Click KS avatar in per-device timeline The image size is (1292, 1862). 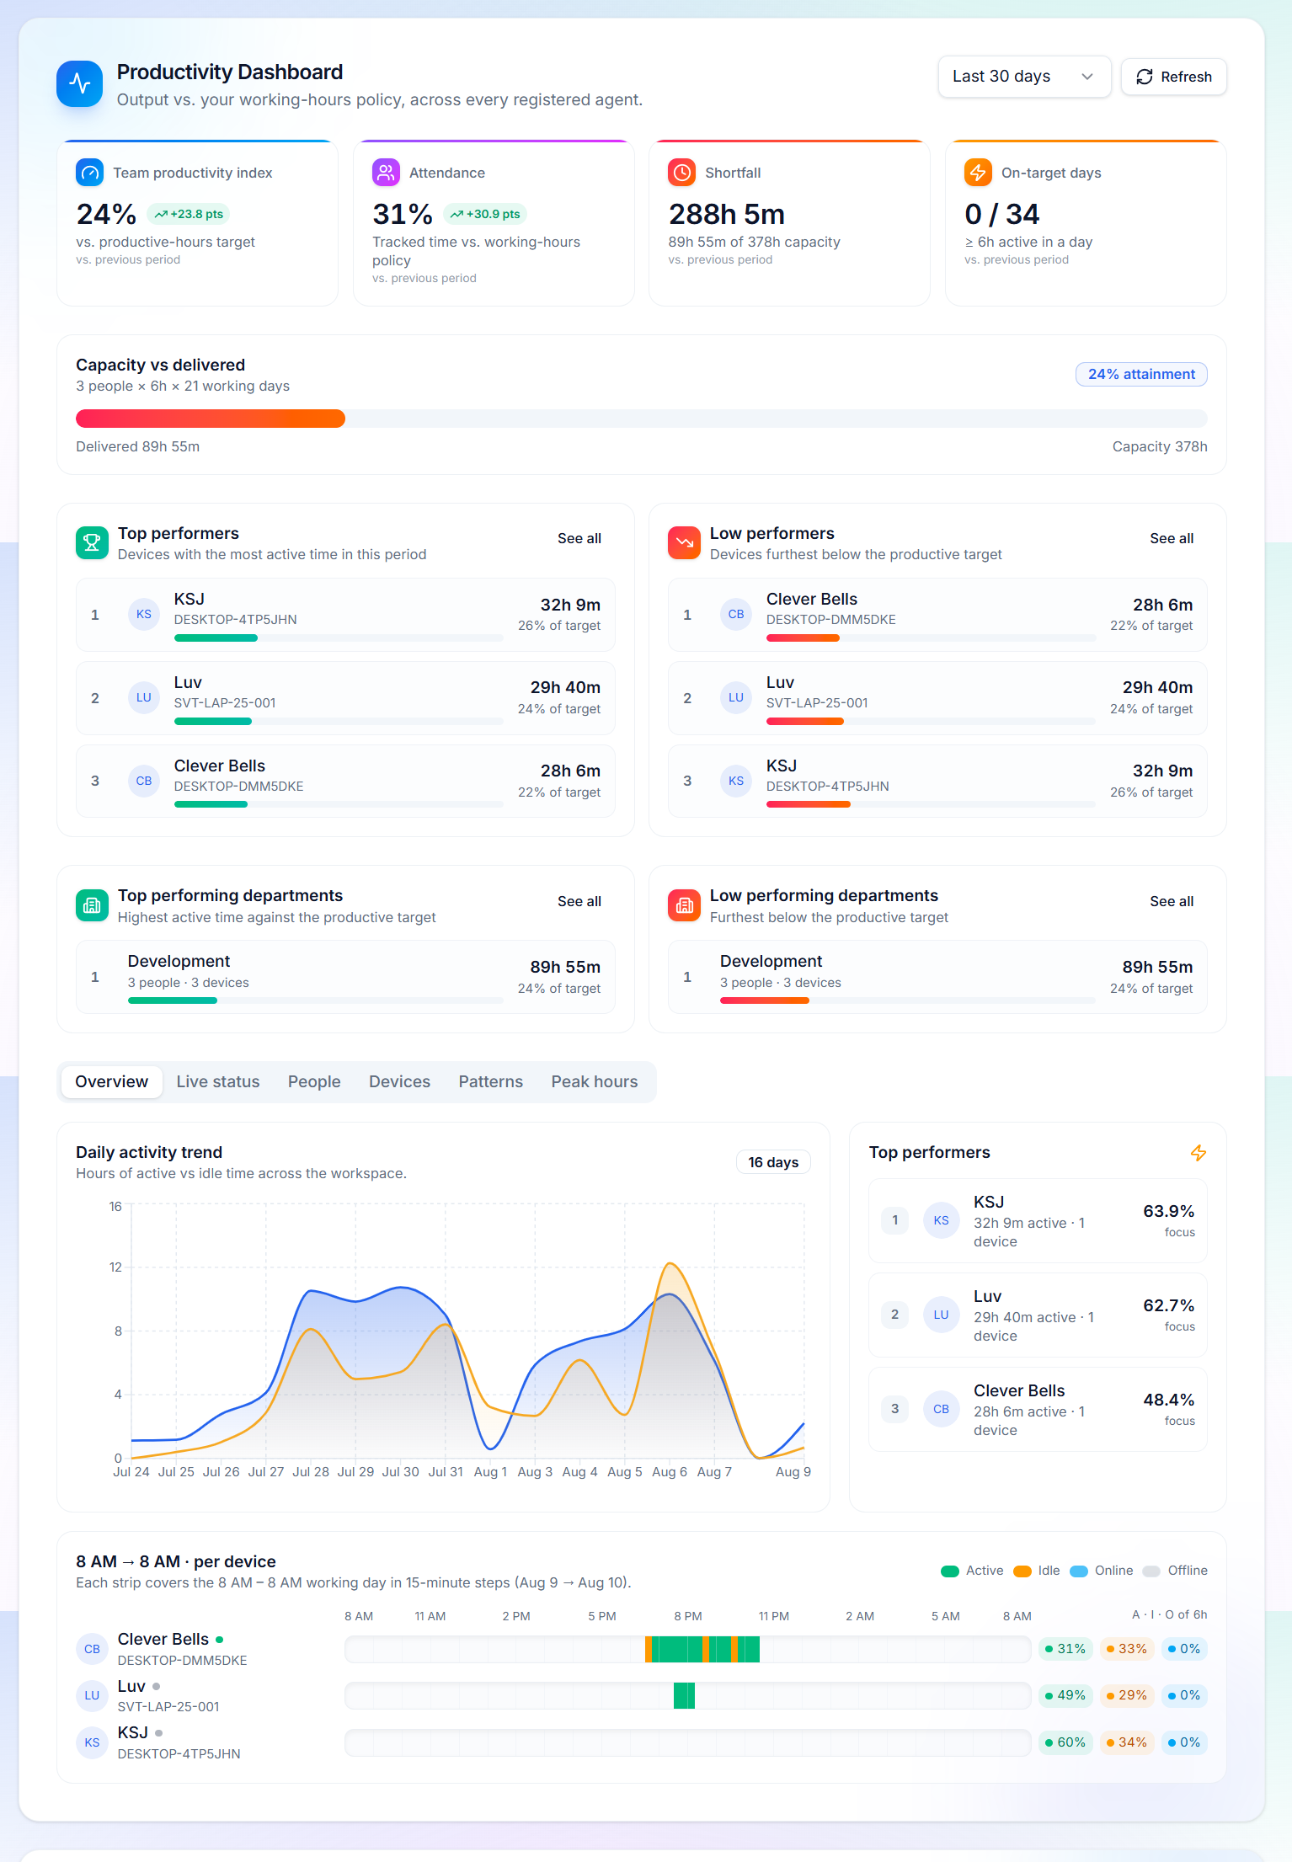click(92, 1742)
